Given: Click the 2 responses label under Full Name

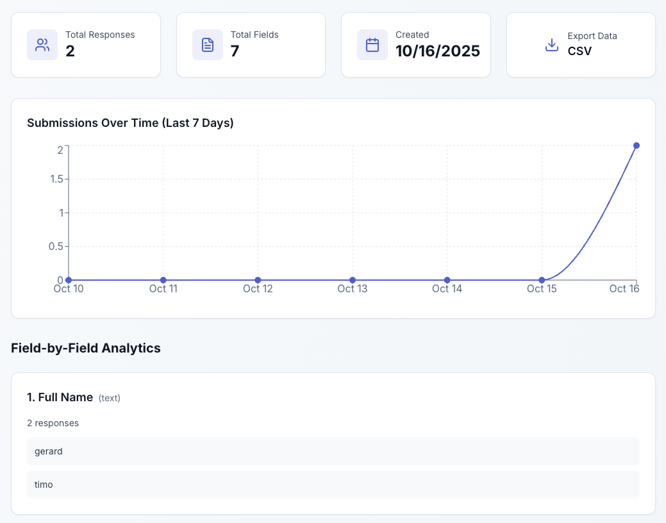Looking at the screenshot, I should (53, 423).
